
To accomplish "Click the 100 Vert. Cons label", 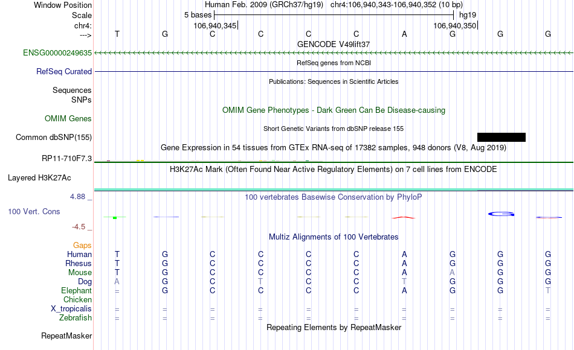I will coord(34,211).
